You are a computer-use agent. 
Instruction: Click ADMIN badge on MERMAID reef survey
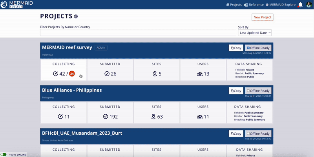101,47
